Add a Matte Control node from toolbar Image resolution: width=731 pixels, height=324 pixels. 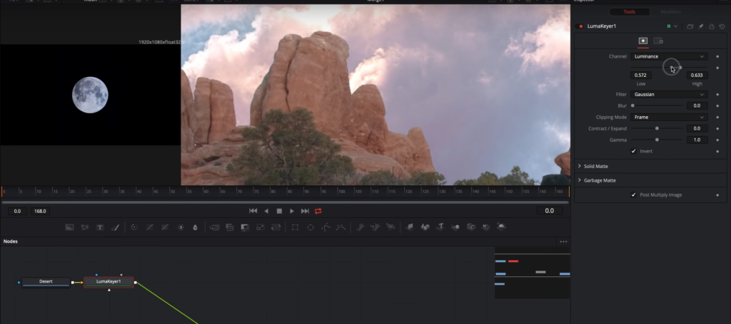[x=246, y=227]
